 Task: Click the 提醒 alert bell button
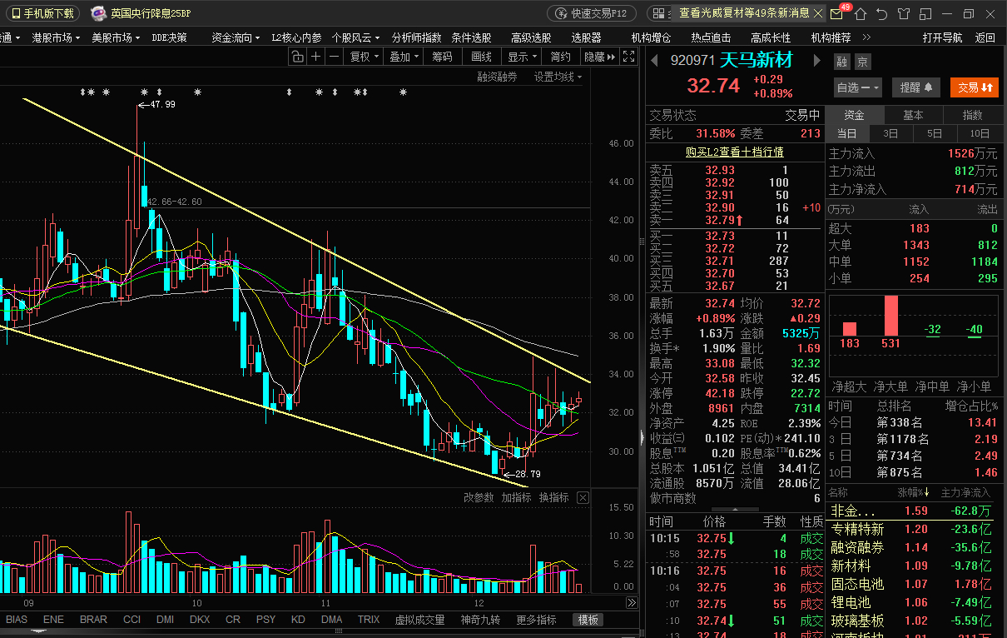916,87
